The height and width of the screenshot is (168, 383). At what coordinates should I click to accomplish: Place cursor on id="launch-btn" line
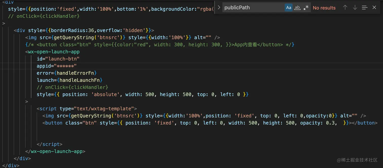tap(58, 59)
